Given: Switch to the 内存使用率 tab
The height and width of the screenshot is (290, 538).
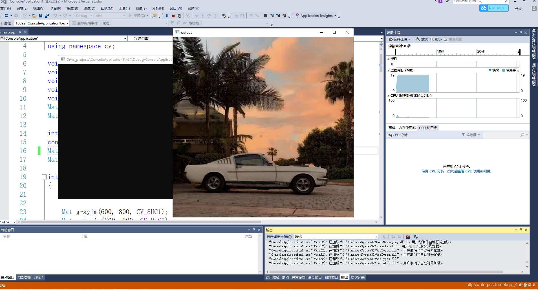Looking at the screenshot, I should pyautogui.click(x=407, y=128).
